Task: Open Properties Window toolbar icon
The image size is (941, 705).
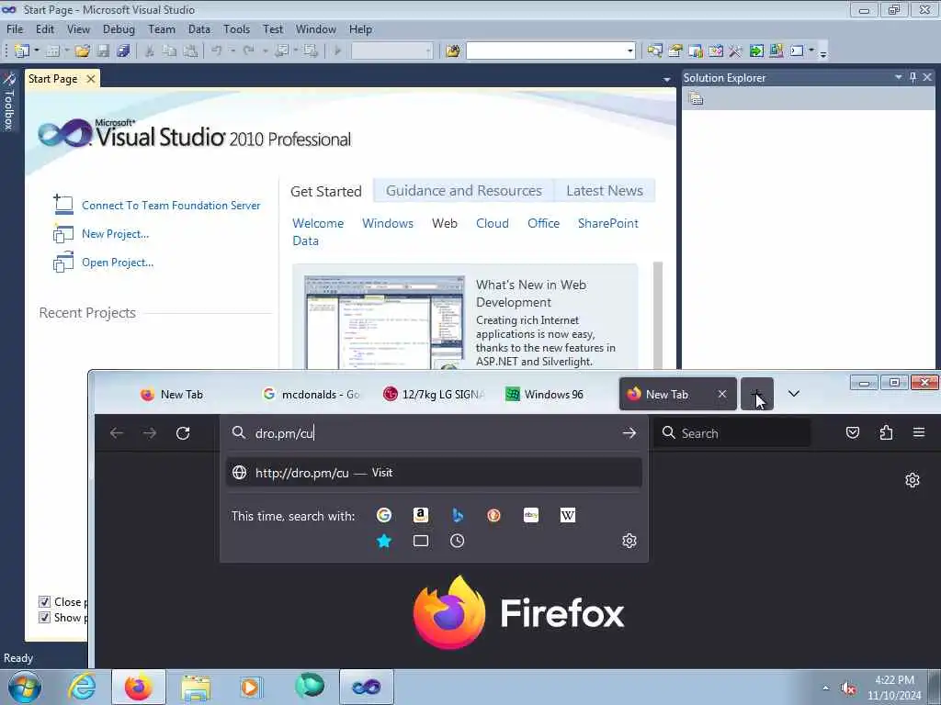Action: point(675,51)
